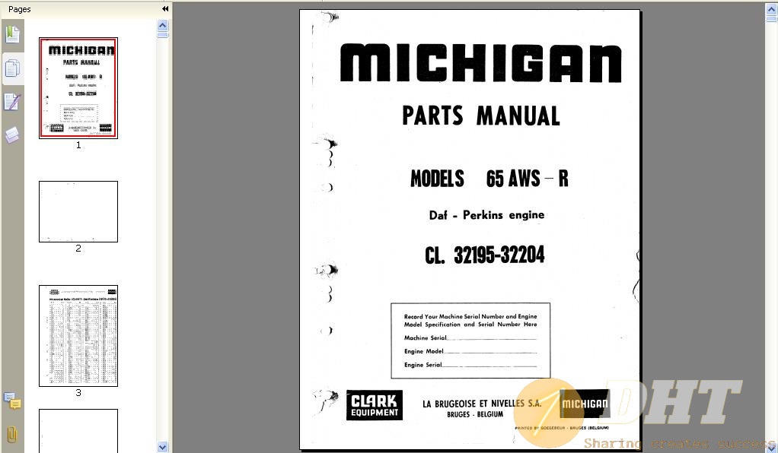
Task: Click the Pages panel scroll down arrow
Action: pos(163,447)
